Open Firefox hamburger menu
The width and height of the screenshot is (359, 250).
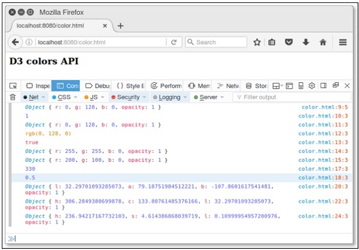click(343, 42)
